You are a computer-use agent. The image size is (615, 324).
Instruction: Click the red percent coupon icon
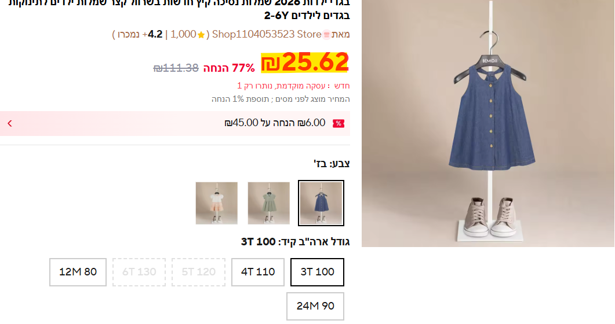(x=338, y=124)
